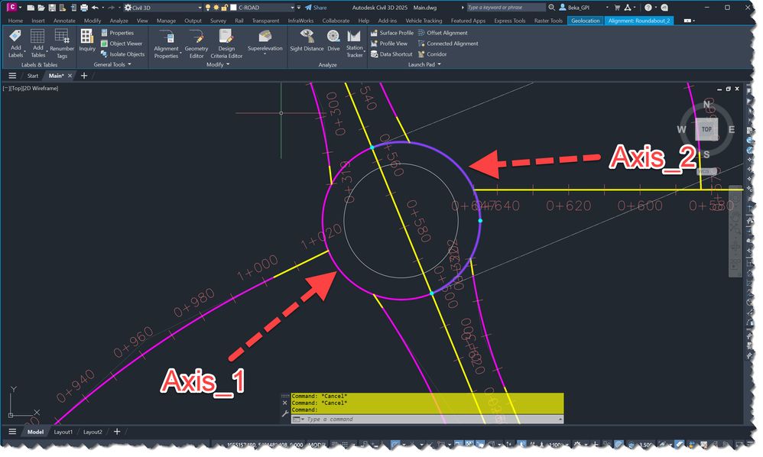Toggle layer on/off lightbulb icon

point(208,8)
